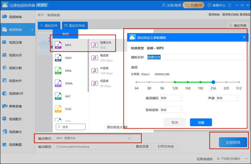This screenshot has height=164, width=251.
Task: Open 取样频率 dropdown
Action: point(171,110)
